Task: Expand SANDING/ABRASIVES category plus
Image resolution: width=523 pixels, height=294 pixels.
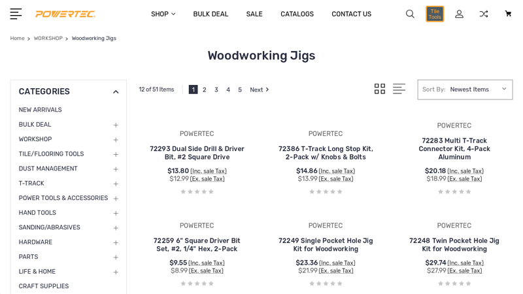Action: click(116, 228)
